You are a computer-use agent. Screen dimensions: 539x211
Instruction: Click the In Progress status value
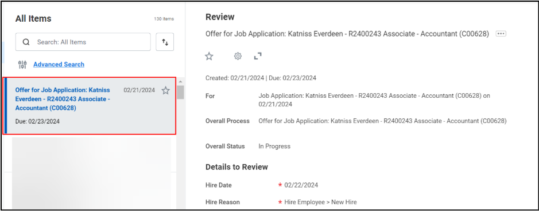point(274,146)
